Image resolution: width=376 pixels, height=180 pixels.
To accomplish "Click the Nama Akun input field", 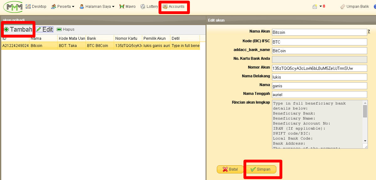I will click(x=319, y=32).
